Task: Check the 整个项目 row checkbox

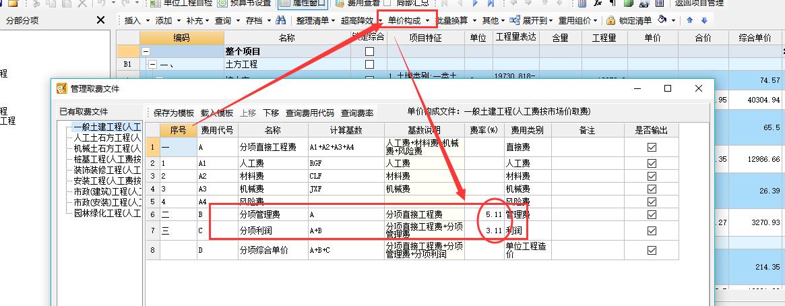Action: (x=369, y=52)
